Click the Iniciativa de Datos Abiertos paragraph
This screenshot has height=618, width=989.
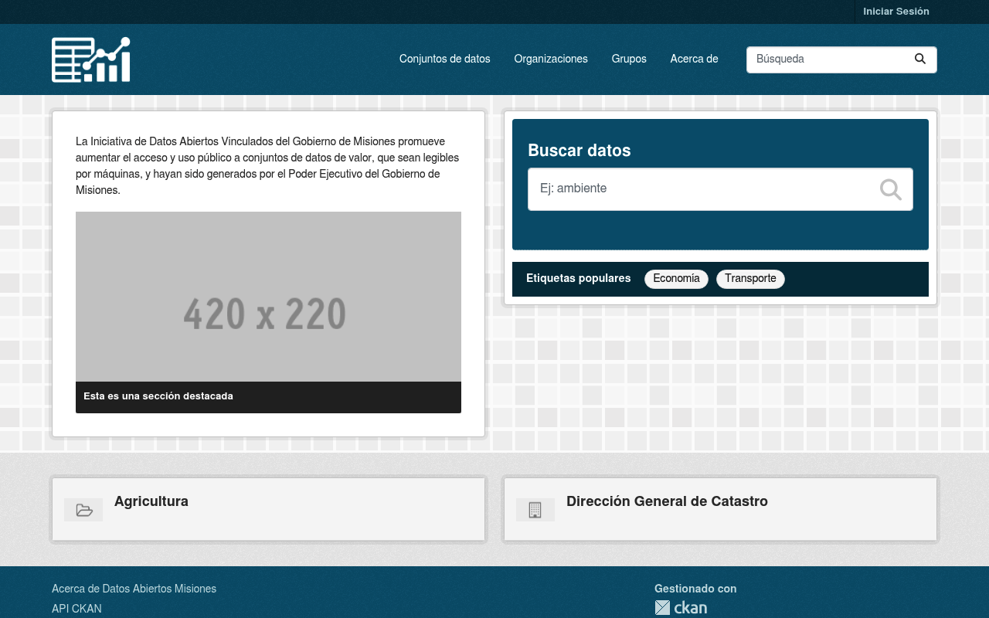tap(268, 165)
